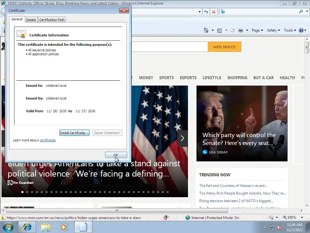
Task: Click the MSN search input field
Action: tap(170, 46)
